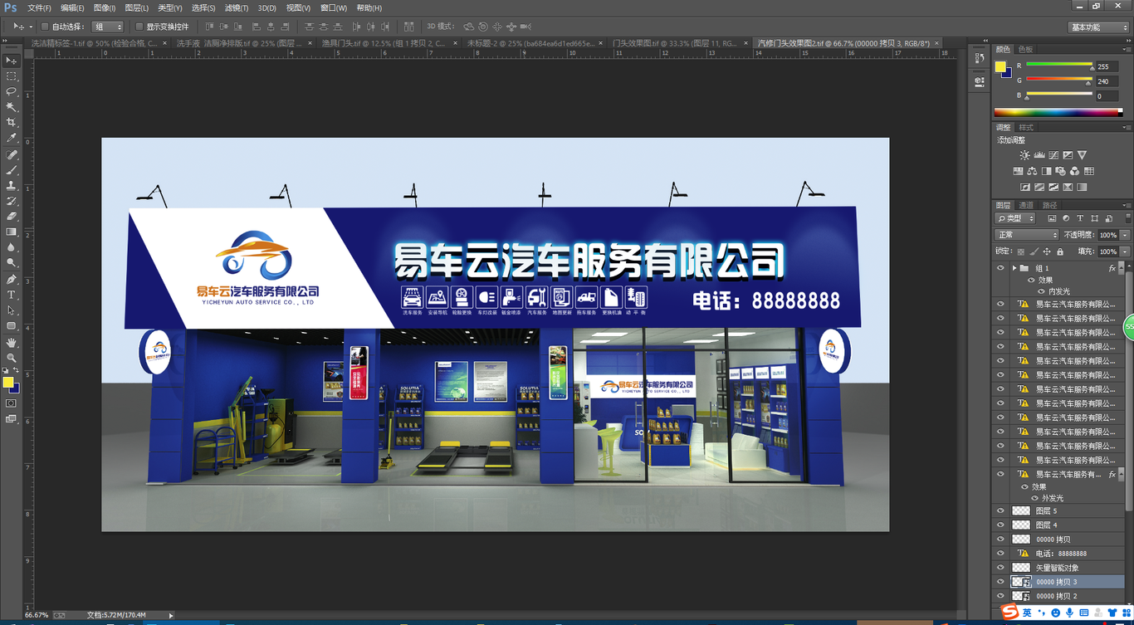Click the foreground color swatch in toolbox
1134x625 pixels.
pos(7,383)
